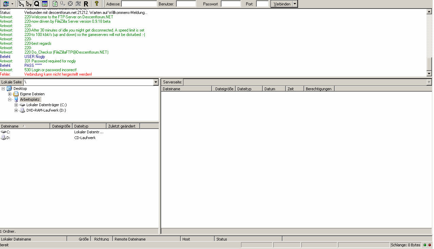Click the message log scrollbar down arrow
434x249 pixels.
[x=429, y=74]
